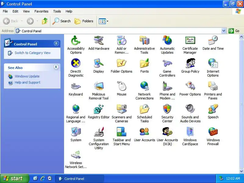Screen dimensions: 244x183
Task: Click Control Panel taskbar button
Action: click(x=80, y=179)
